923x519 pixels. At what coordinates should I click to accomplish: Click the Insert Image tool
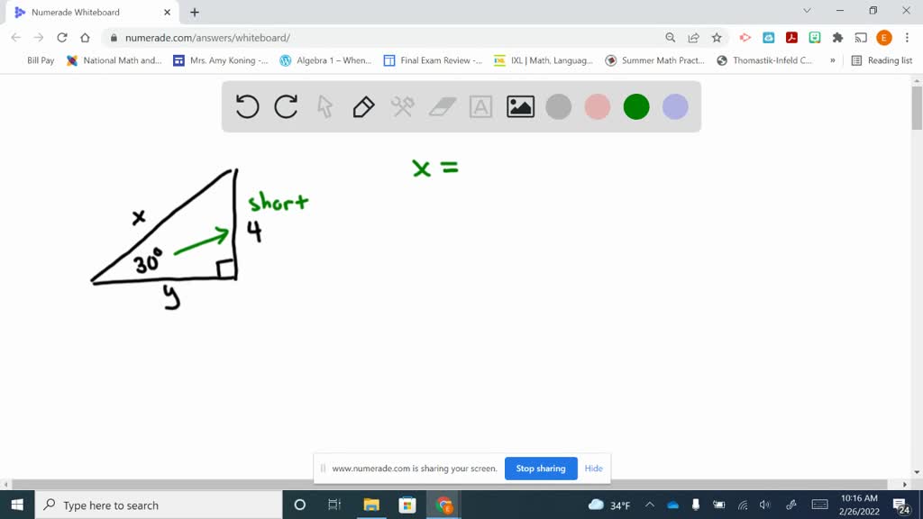click(519, 106)
